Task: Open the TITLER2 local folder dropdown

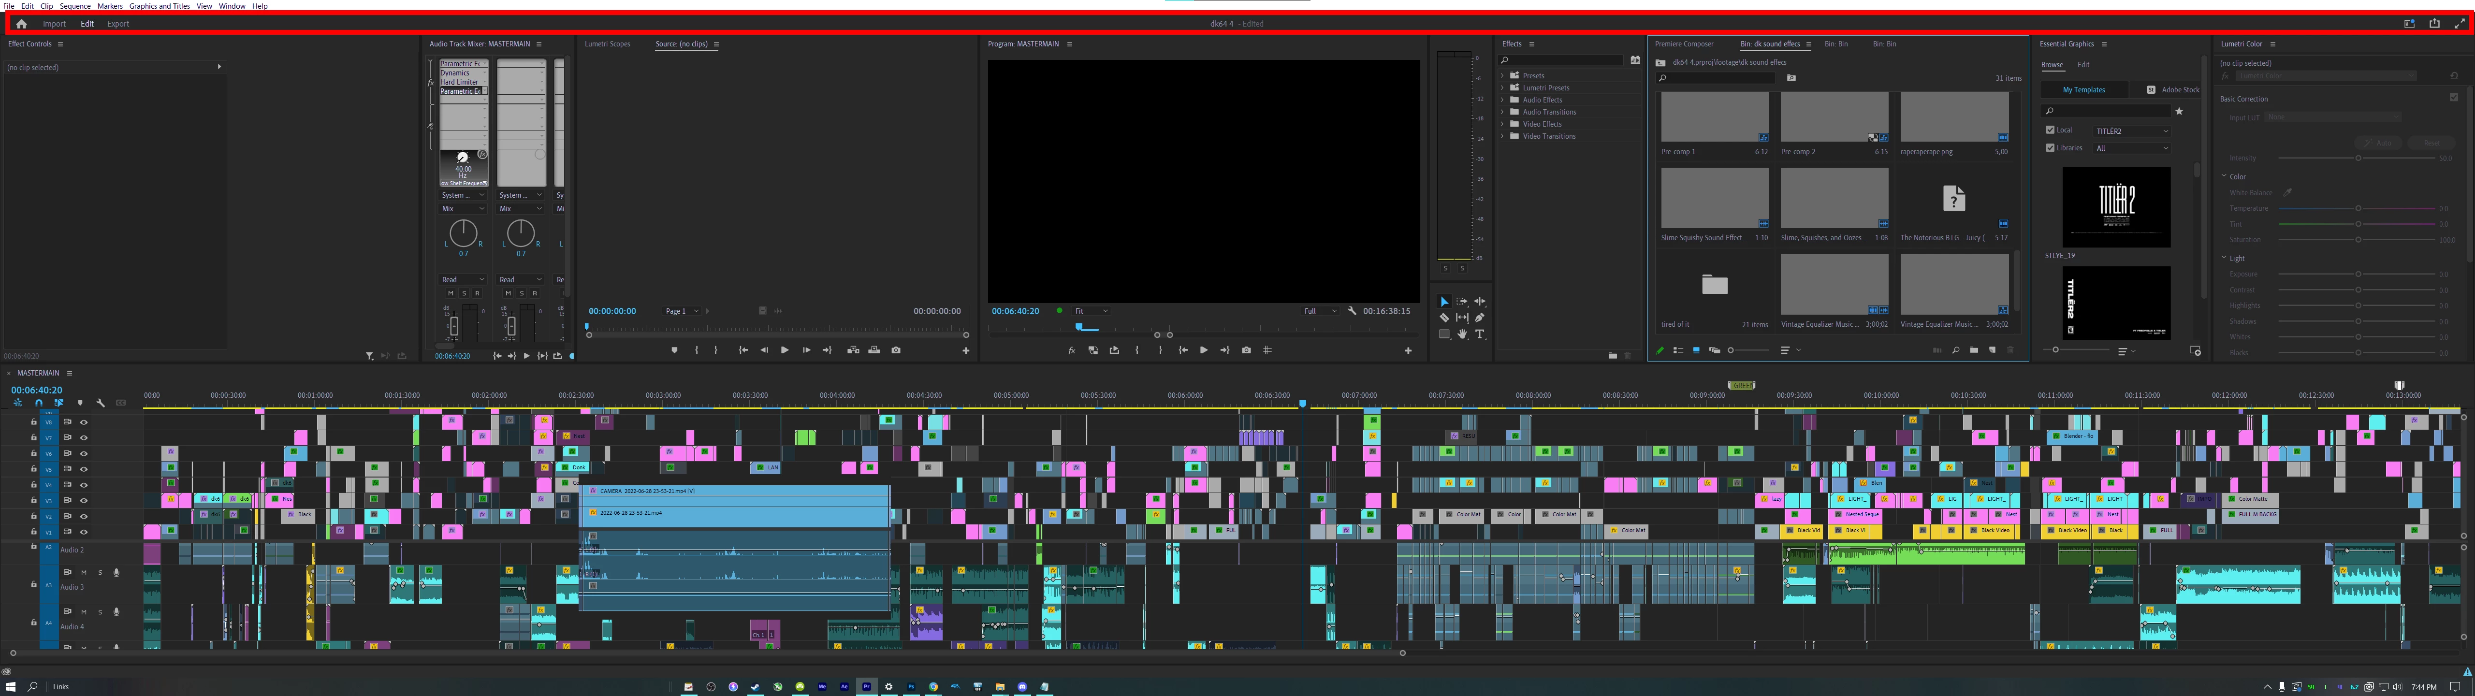Action: point(2132,130)
